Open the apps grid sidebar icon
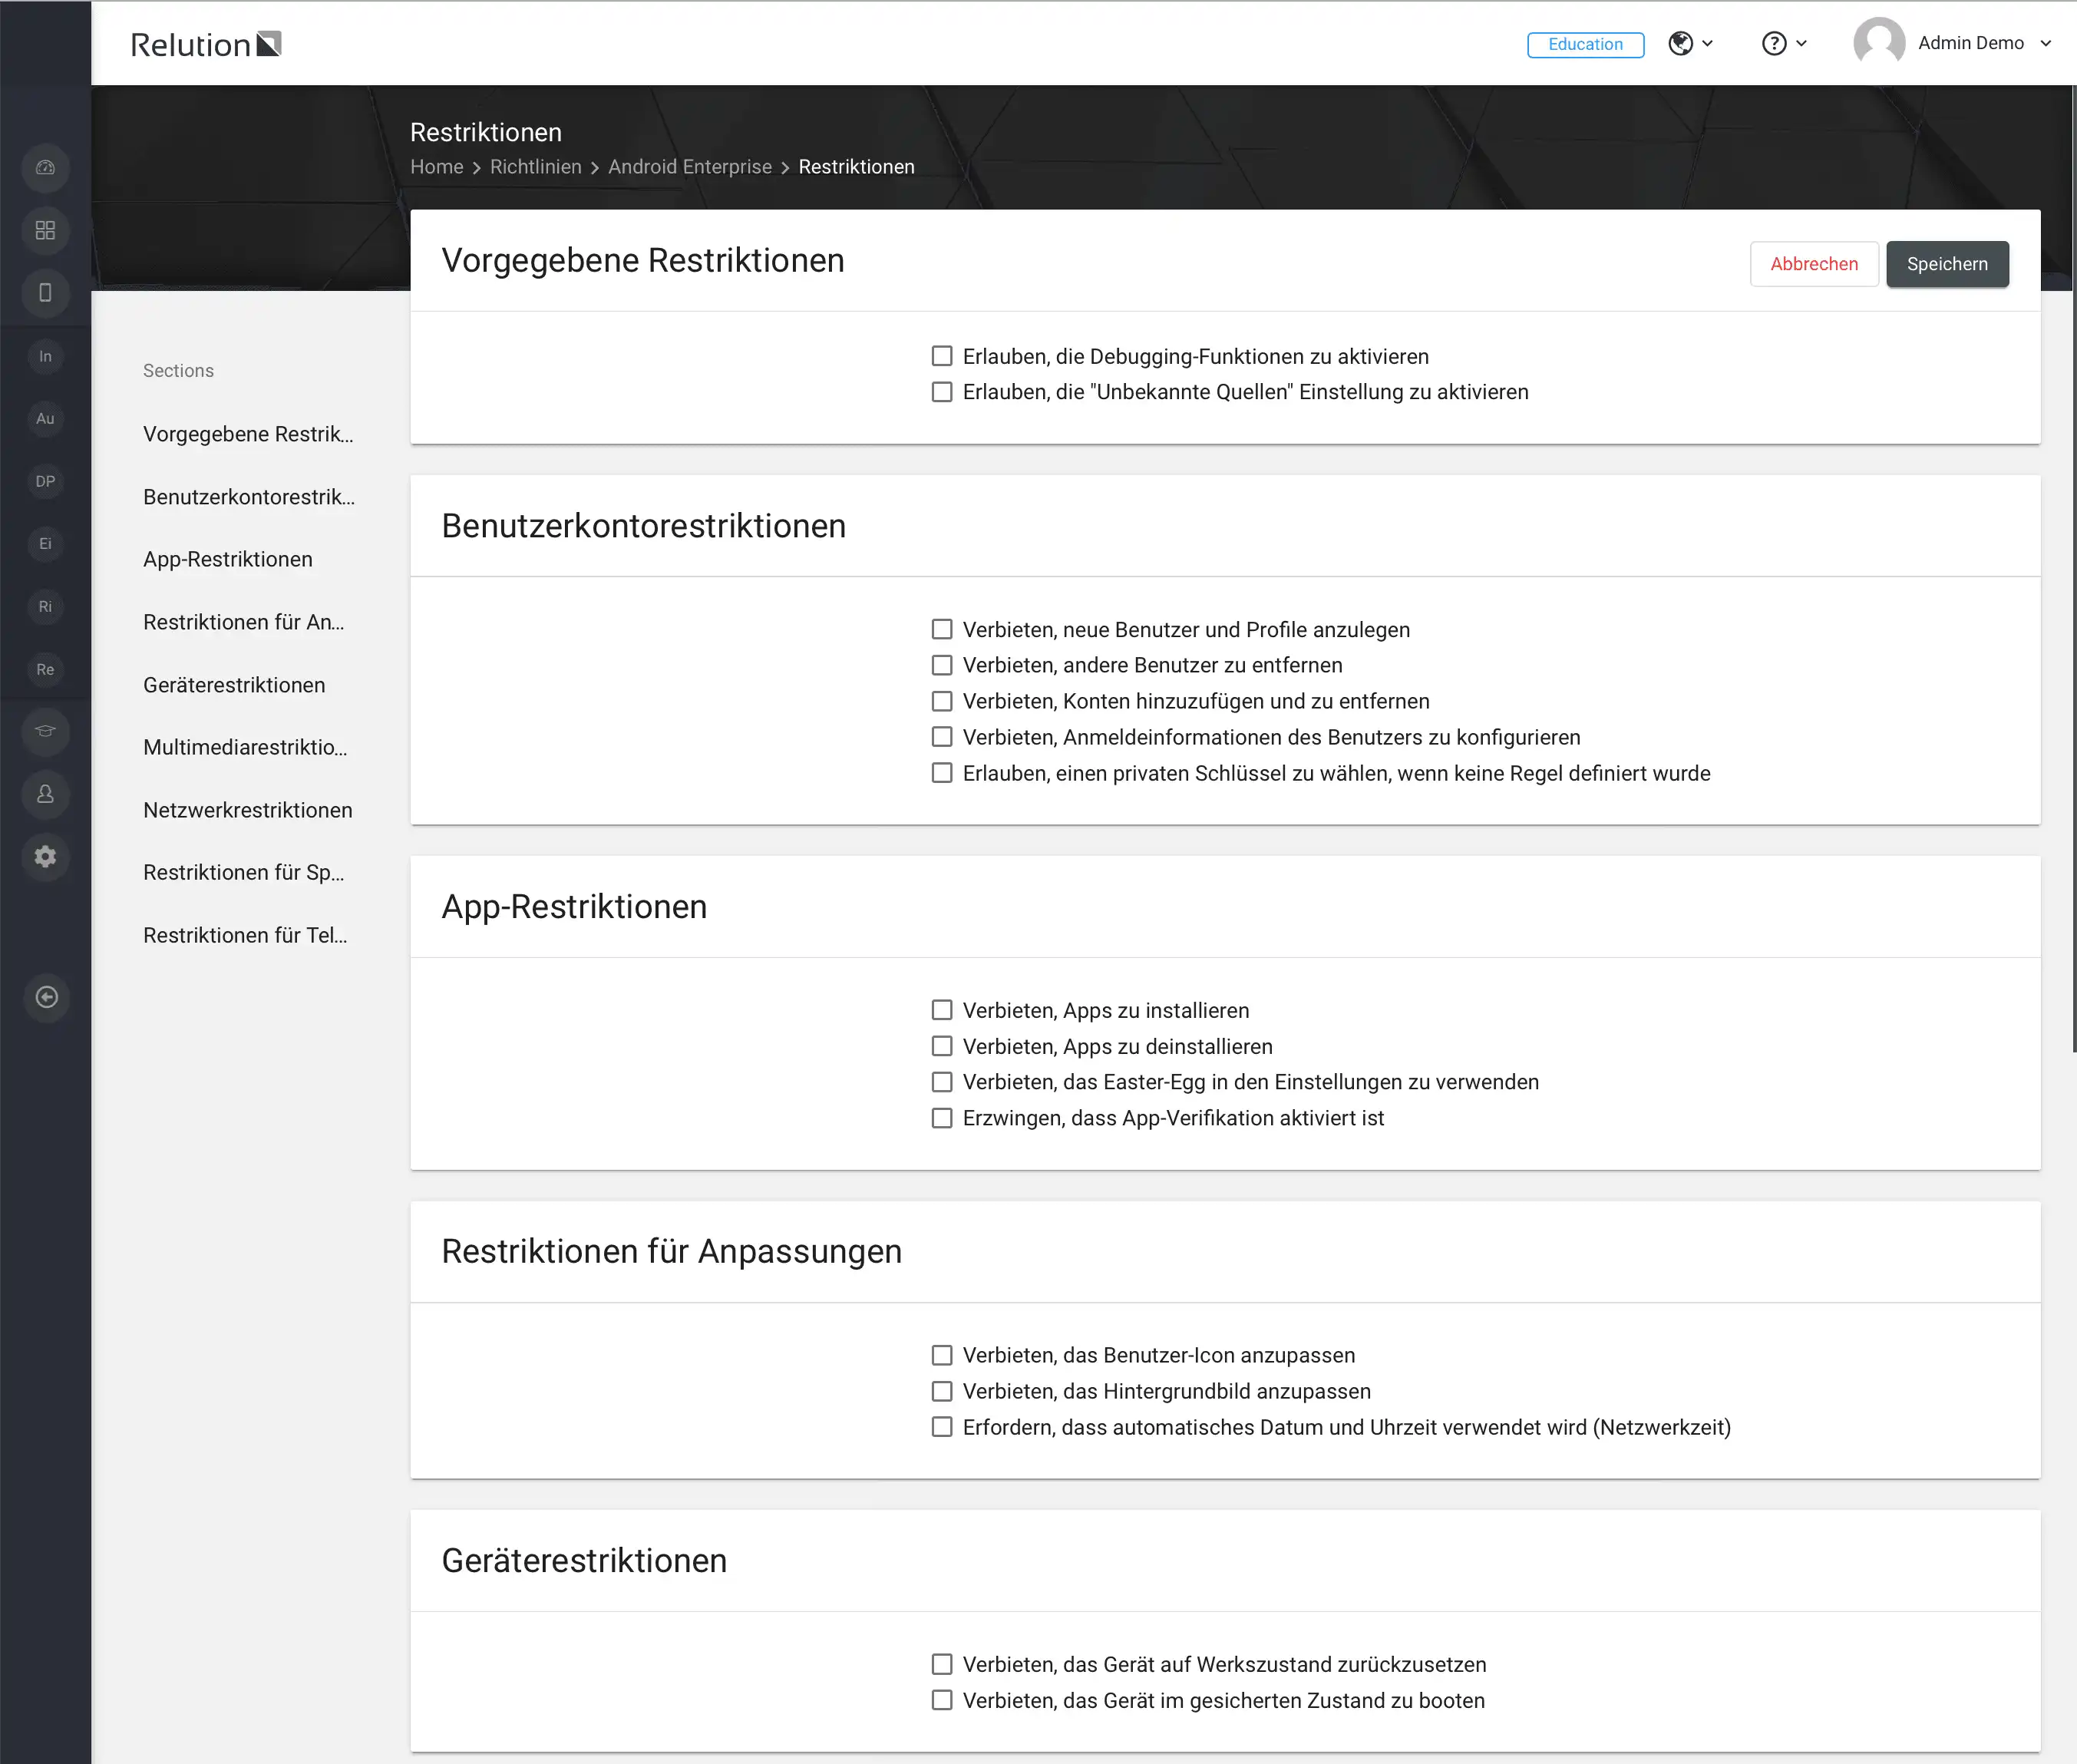Image resolution: width=2077 pixels, height=1764 pixels. pos(45,230)
